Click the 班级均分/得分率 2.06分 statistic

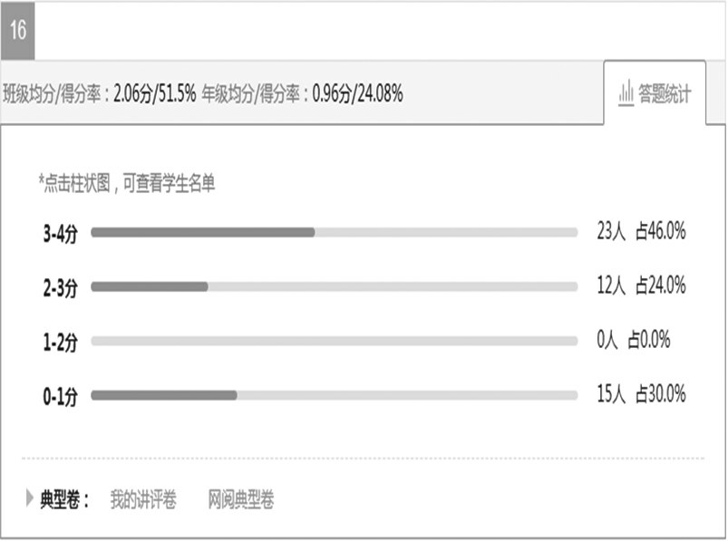point(100,93)
